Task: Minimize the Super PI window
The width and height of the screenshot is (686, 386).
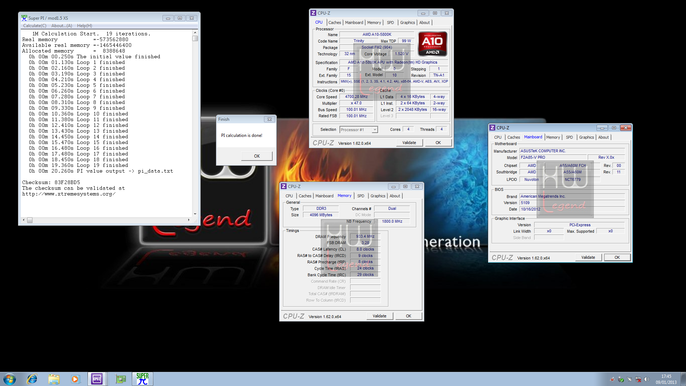Action: click(x=168, y=18)
